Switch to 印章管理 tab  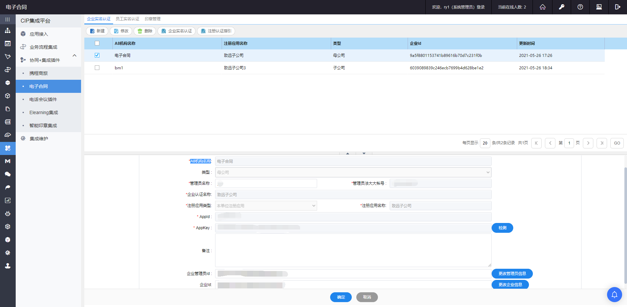[153, 19]
